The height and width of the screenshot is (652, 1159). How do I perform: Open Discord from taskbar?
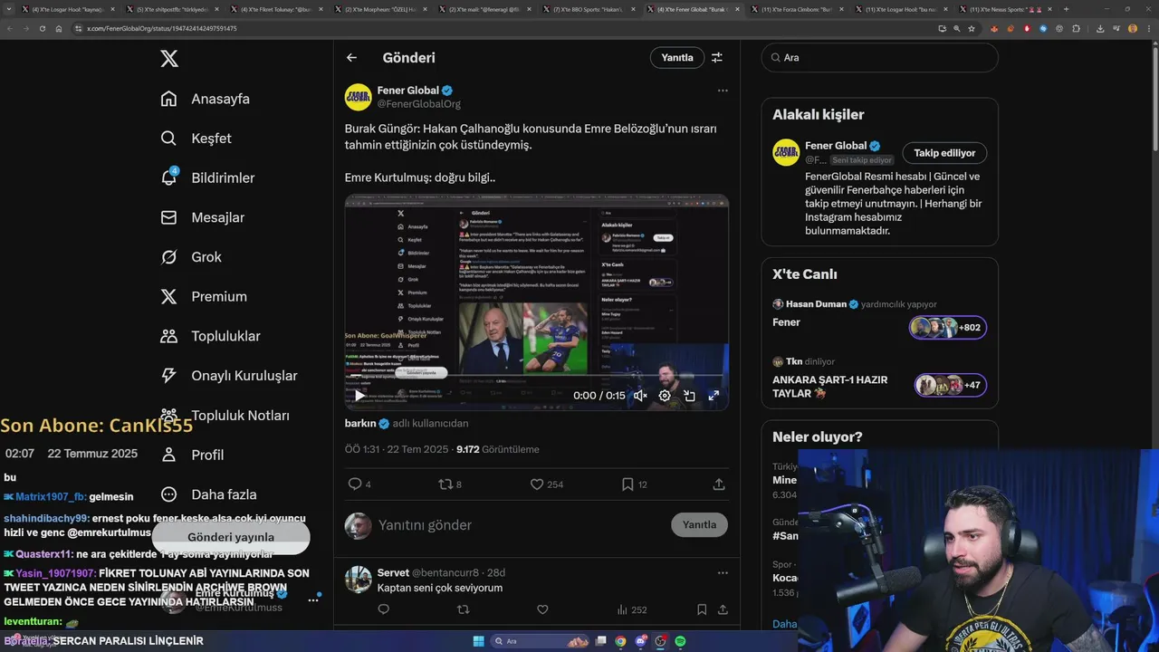640,641
